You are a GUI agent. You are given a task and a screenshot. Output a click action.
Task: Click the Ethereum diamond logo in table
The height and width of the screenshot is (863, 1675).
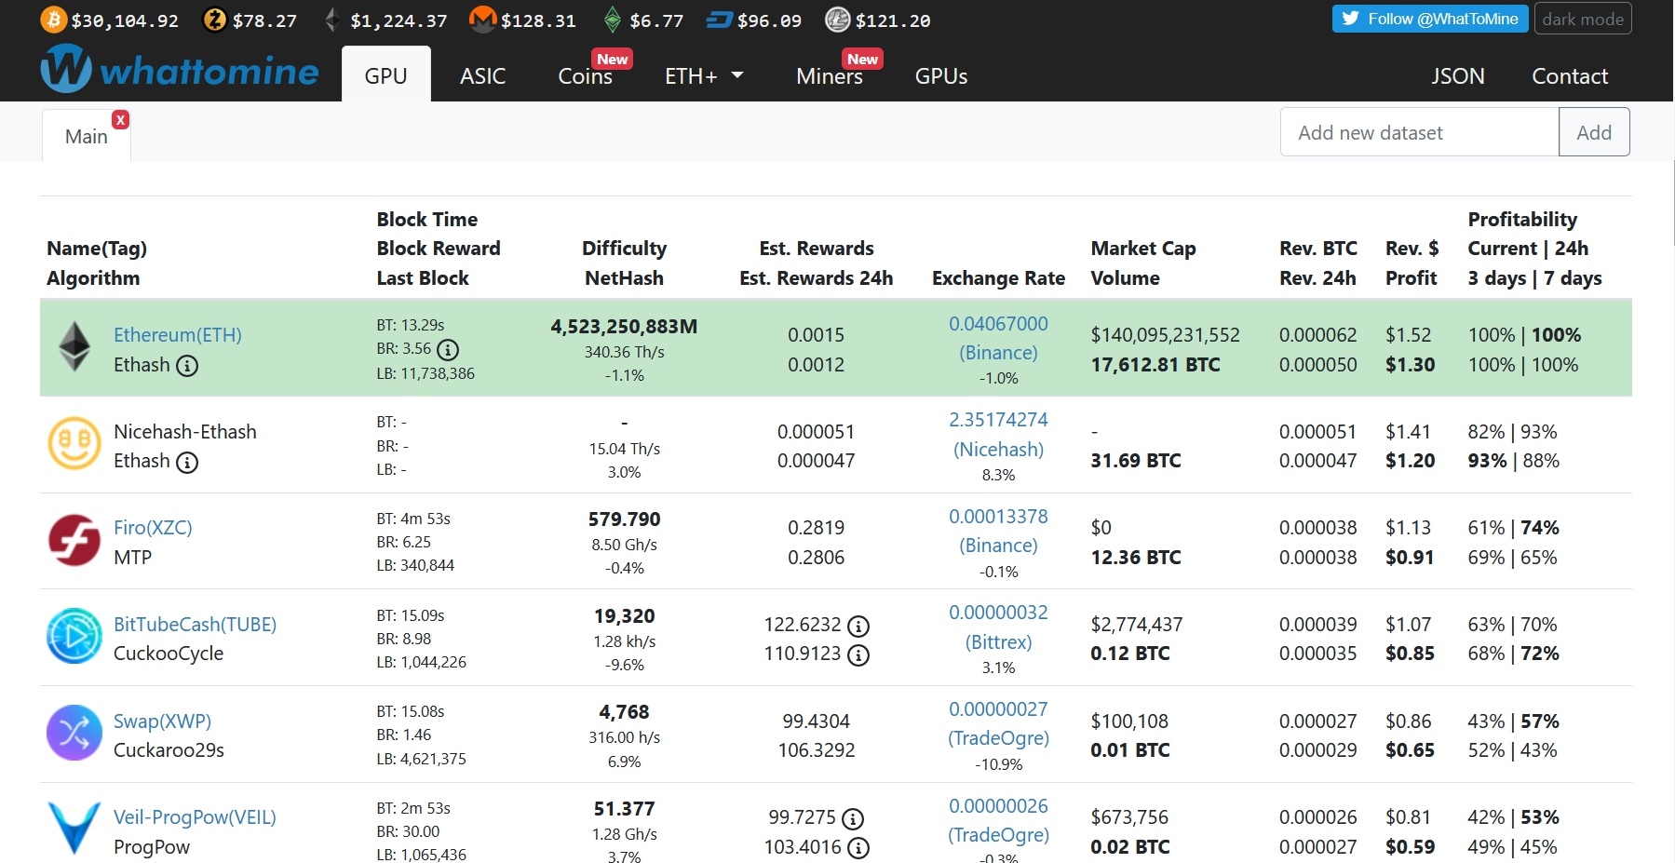(x=74, y=347)
